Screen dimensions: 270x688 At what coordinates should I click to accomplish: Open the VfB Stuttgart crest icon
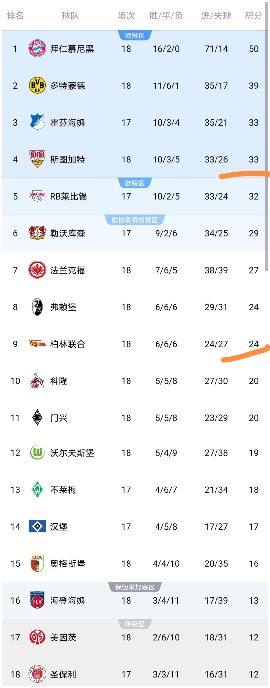click(37, 159)
